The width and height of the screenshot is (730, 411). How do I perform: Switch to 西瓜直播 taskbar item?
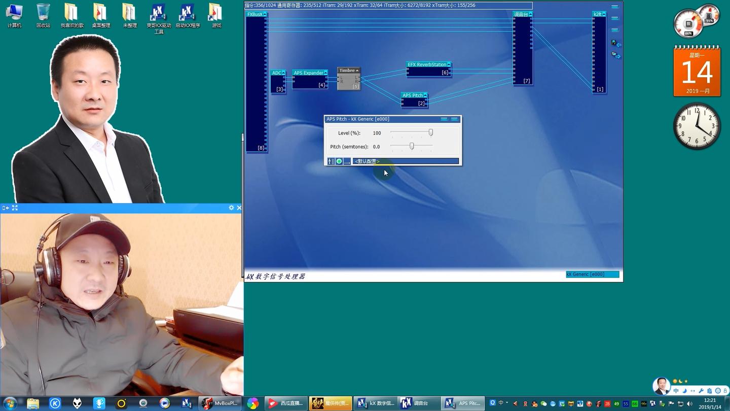tap(286, 403)
